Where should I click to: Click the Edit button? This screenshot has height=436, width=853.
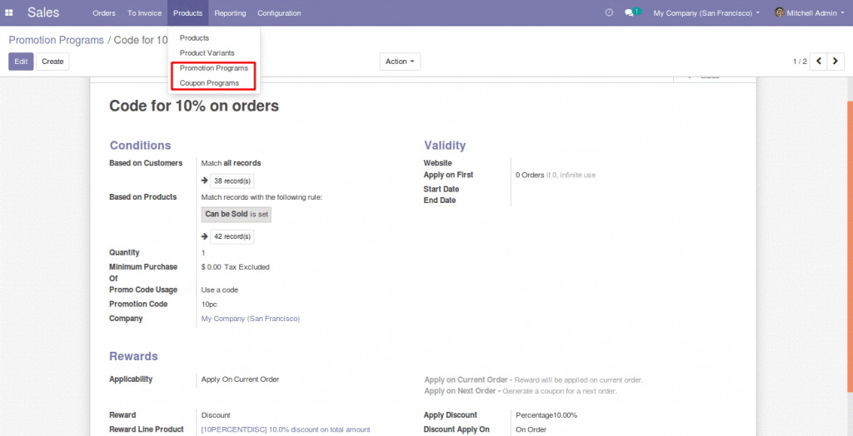point(21,62)
